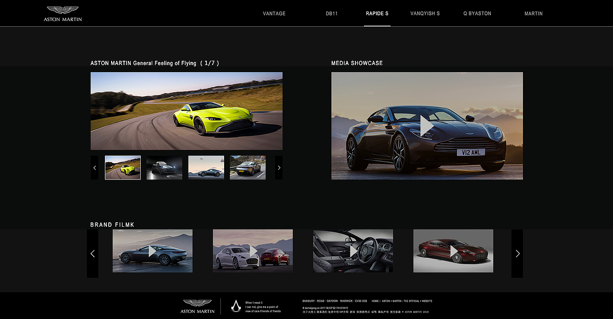This screenshot has width=613, height=319.
Task: Show previous gallery thumbnails with left arrow
Action: click(94, 168)
